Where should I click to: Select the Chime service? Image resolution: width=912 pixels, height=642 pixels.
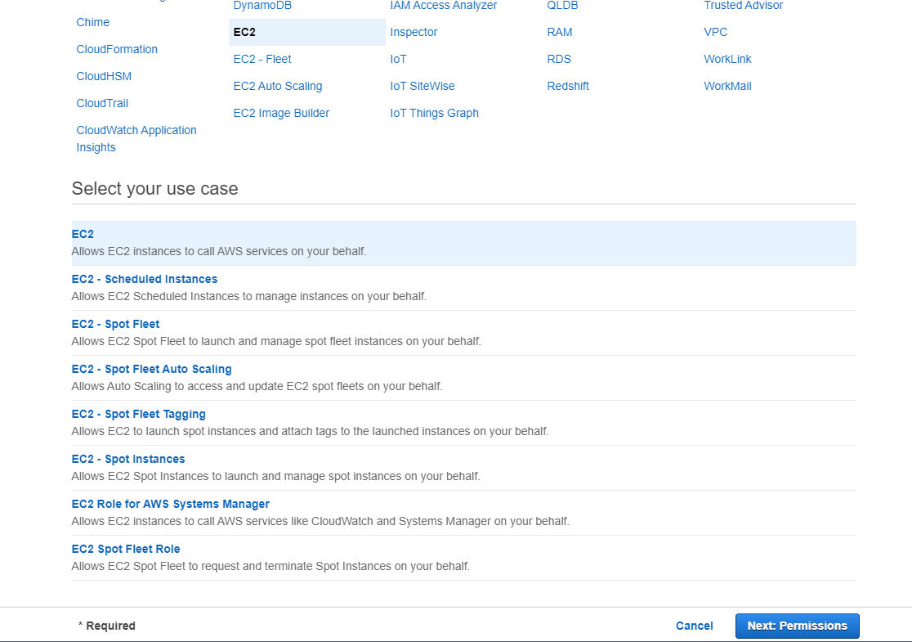(92, 22)
